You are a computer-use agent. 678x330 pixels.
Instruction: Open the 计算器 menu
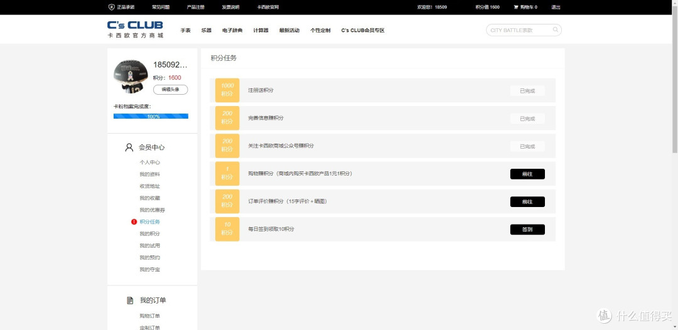pyautogui.click(x=261, y=31)
